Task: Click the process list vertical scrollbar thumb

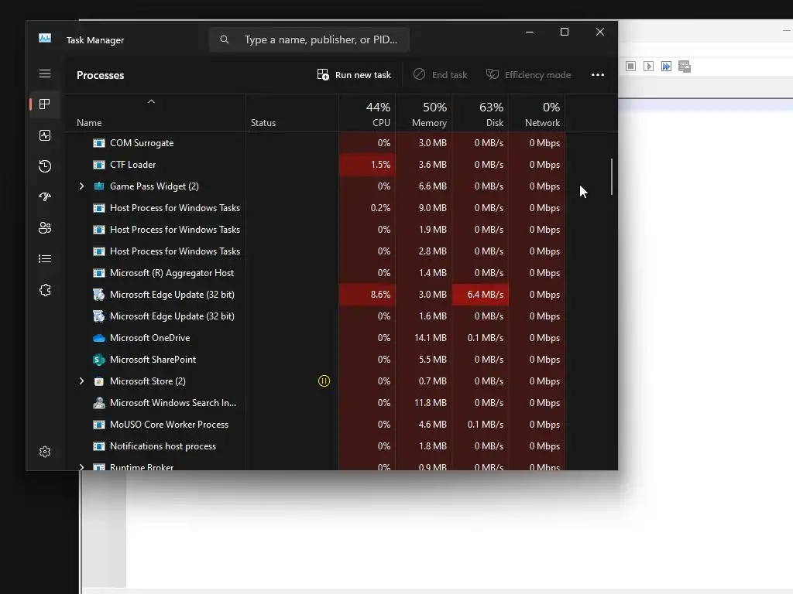Action: tap(612, 177)
